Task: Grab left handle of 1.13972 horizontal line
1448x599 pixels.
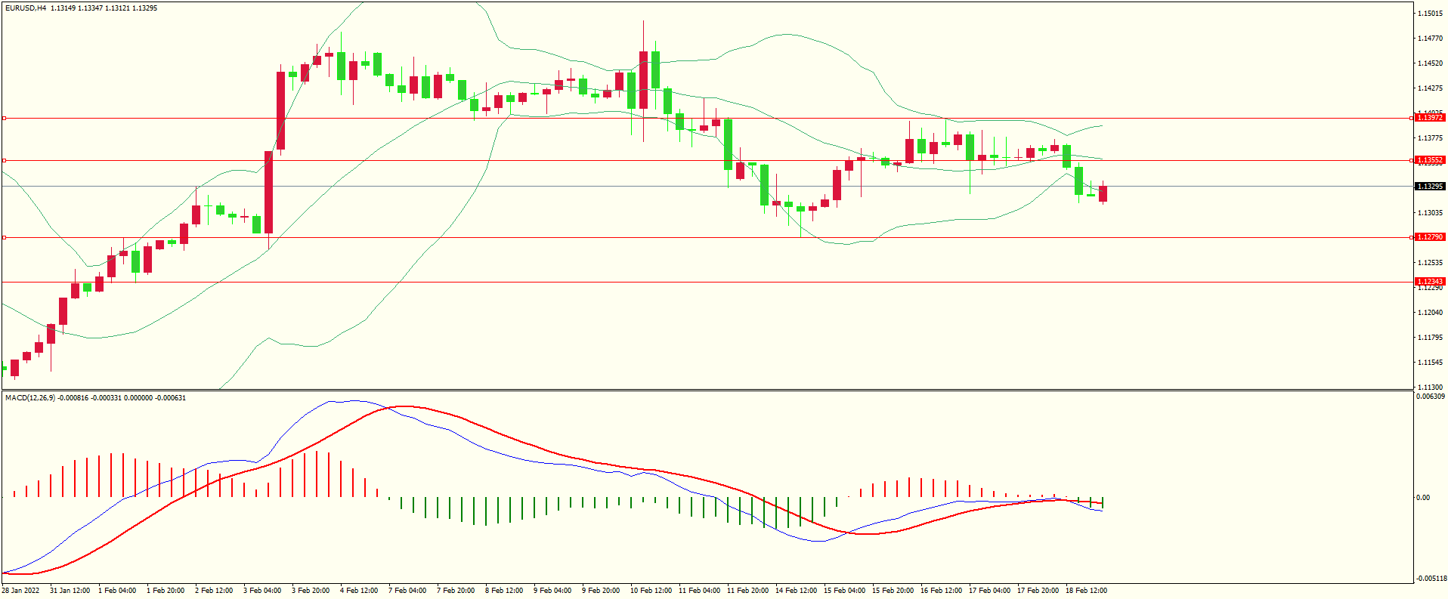Action: 4,119
